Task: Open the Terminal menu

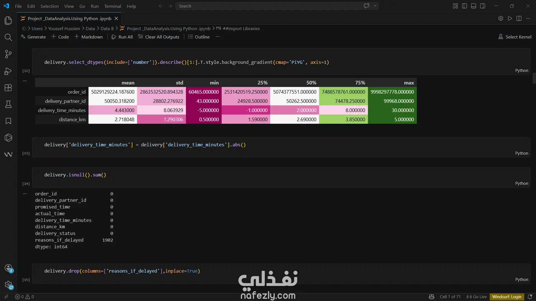Action: point(113,6)
